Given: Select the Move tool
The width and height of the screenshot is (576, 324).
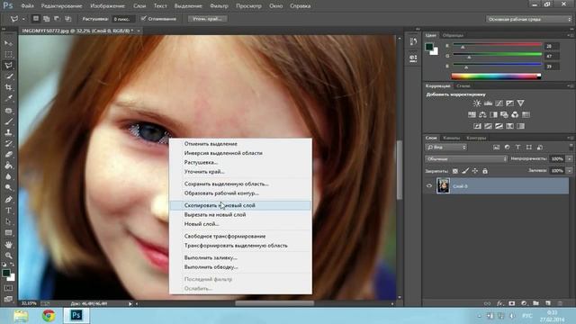Looking at the screenshot, I should [8, 43].
